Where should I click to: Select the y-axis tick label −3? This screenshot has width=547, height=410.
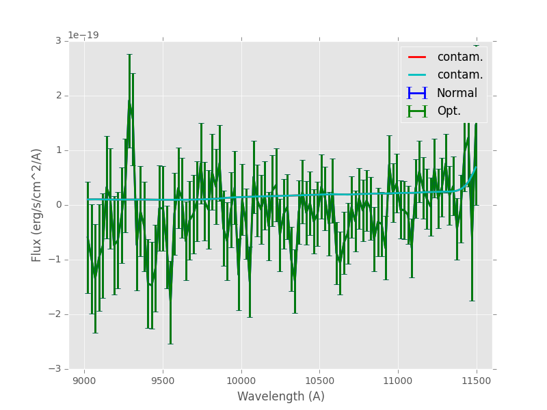[x=57, y=369]
